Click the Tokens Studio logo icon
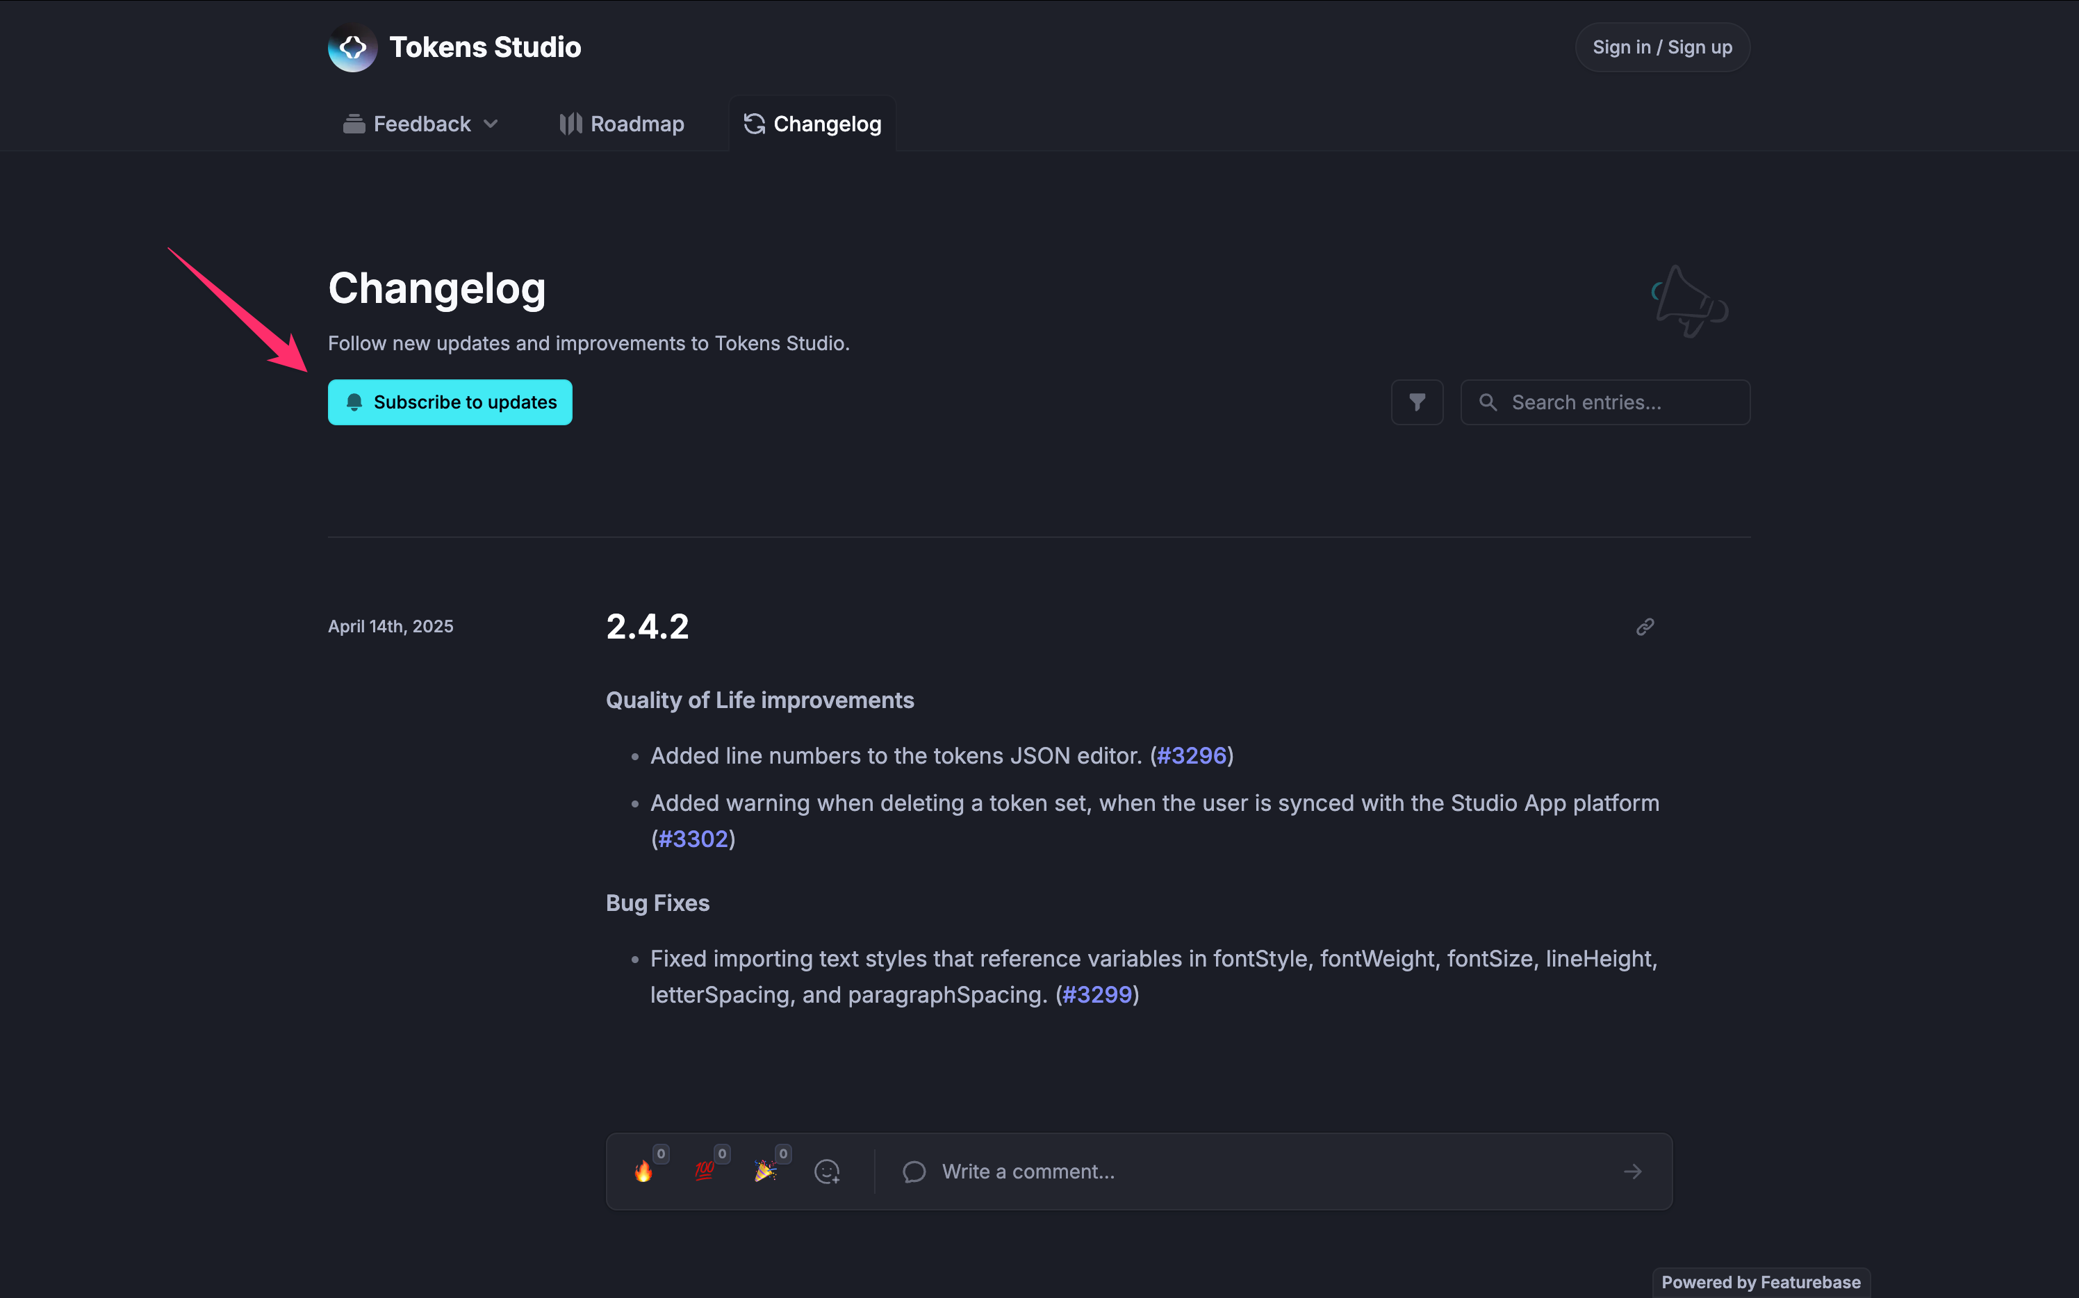This screenshot has height=1298, width=2079. (352, 47)
